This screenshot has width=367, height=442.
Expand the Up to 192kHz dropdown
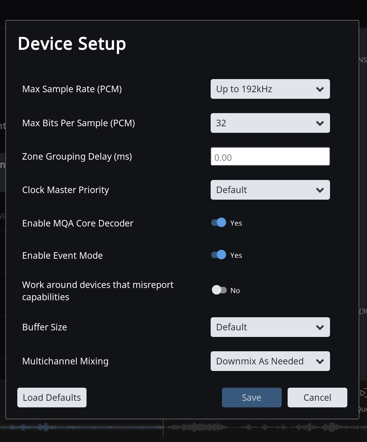coord(270,89)
